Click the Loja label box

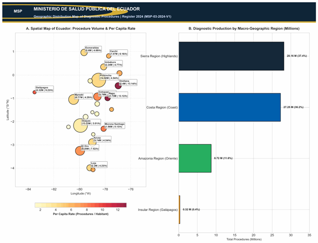click(x=99, y=164)
